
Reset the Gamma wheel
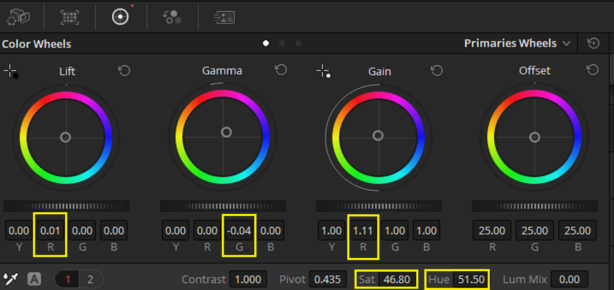coord(281,70)
